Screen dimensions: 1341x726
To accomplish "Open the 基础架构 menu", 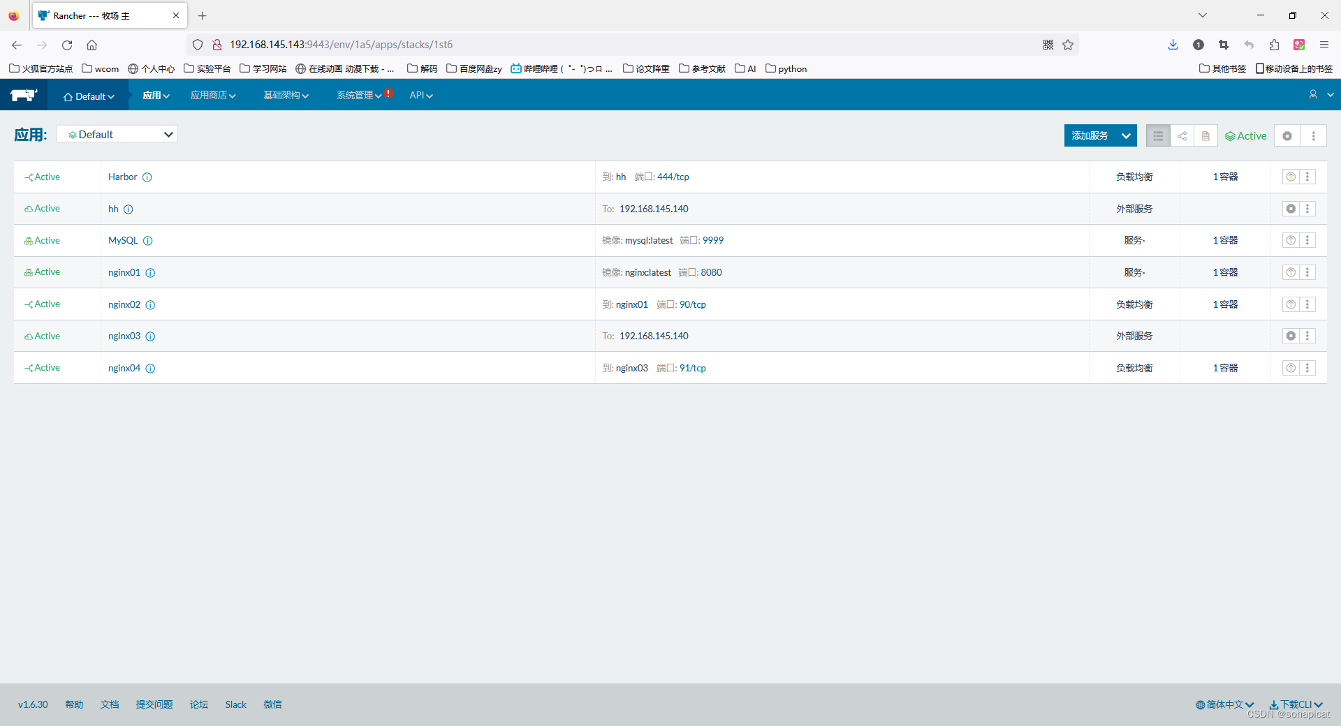I will (286, 95).
